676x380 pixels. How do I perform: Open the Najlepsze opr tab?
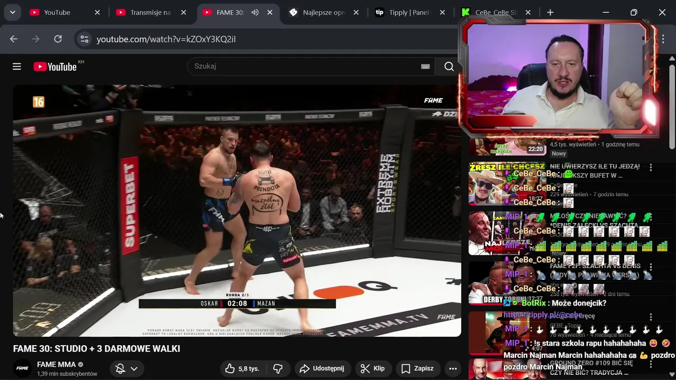(323, 12)
